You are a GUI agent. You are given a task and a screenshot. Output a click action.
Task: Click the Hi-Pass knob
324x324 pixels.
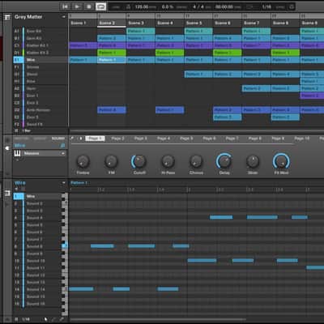168,161
